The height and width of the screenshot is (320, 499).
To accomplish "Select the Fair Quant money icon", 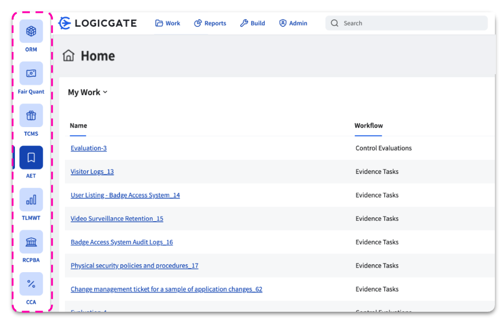I will (x=31, y=74).
